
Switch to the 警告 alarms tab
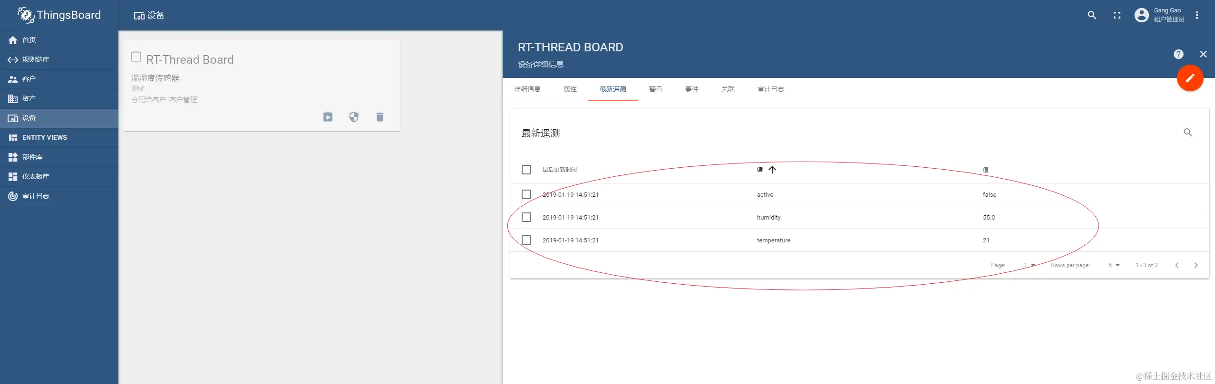tap(656, 89)
